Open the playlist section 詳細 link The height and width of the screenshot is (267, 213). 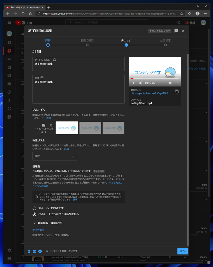66,149
